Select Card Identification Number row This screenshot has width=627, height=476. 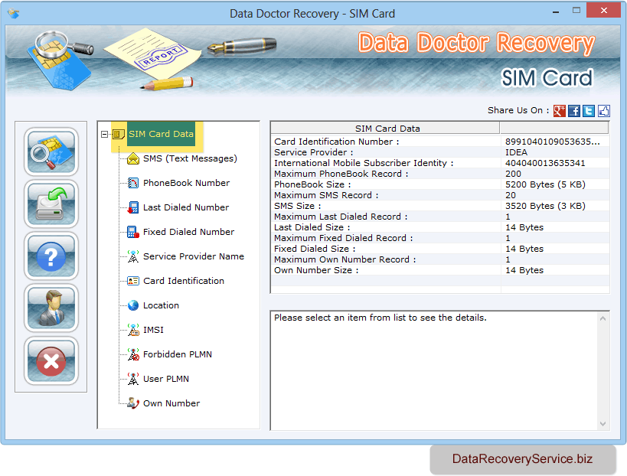pyautogui.click(x=440, y=142)
